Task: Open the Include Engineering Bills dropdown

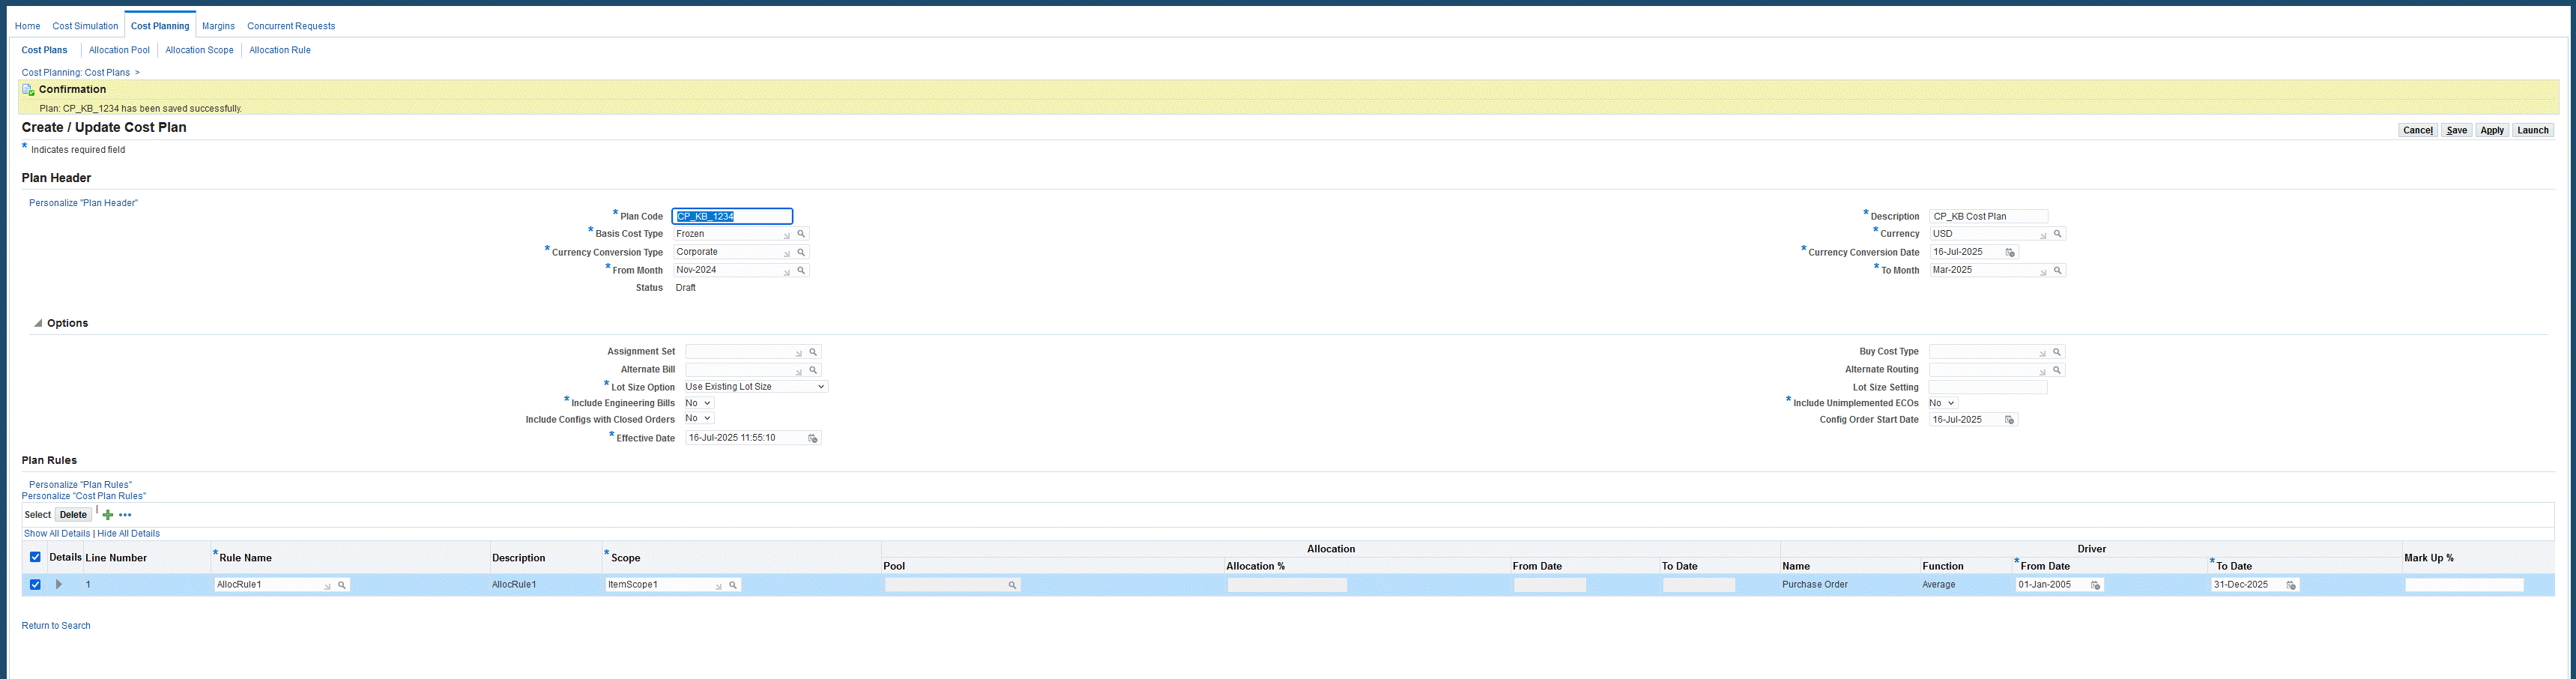Action: (698, 403)
